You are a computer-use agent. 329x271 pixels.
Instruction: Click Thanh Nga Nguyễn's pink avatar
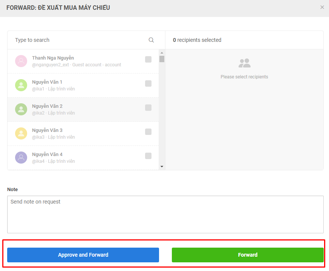click(x=21, y=61)
